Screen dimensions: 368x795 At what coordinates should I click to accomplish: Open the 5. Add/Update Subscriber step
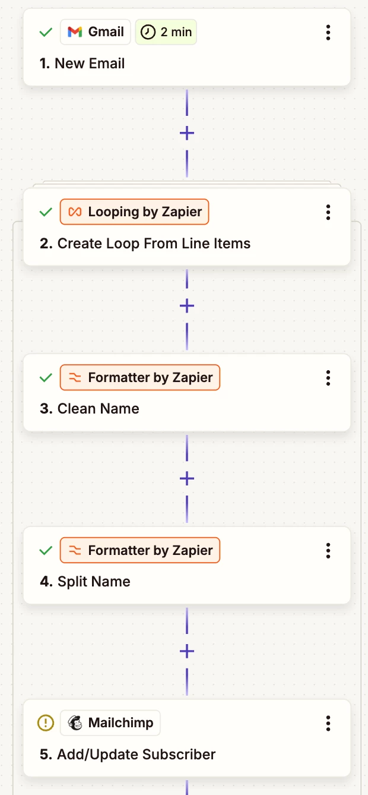click(187, 738)
